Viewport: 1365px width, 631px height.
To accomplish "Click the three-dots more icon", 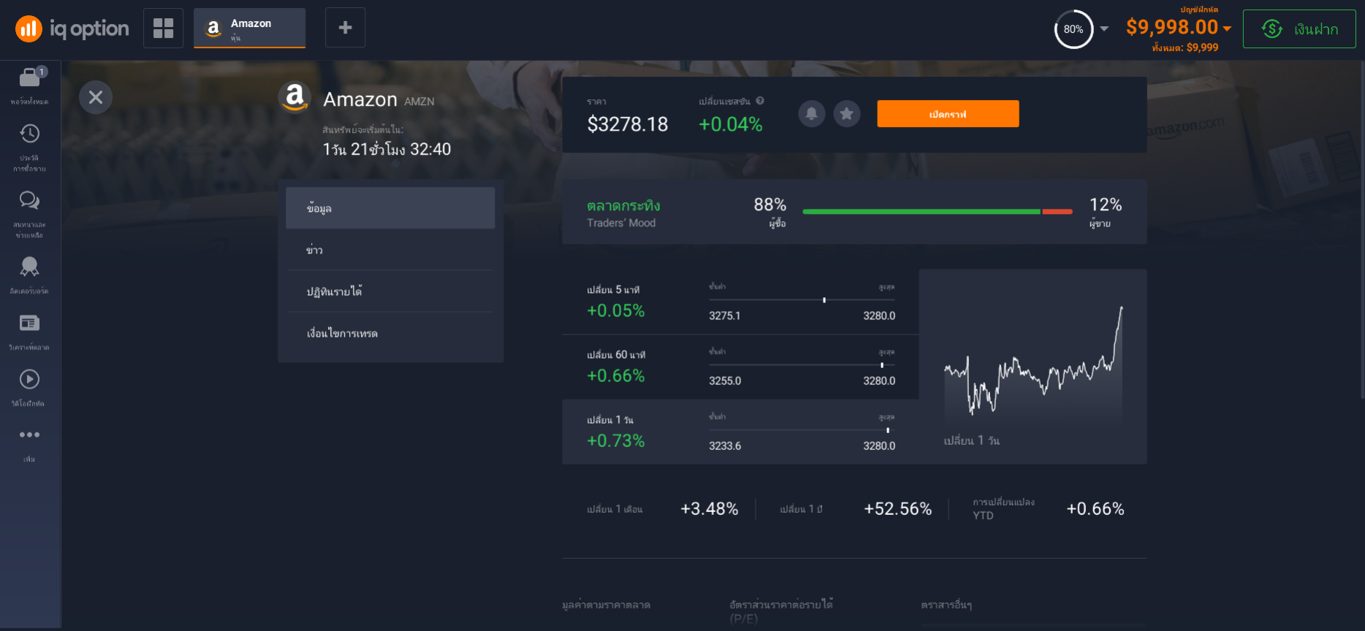I will (x=29, y=435).
